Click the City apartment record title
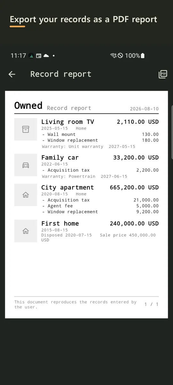 (68, 187)
